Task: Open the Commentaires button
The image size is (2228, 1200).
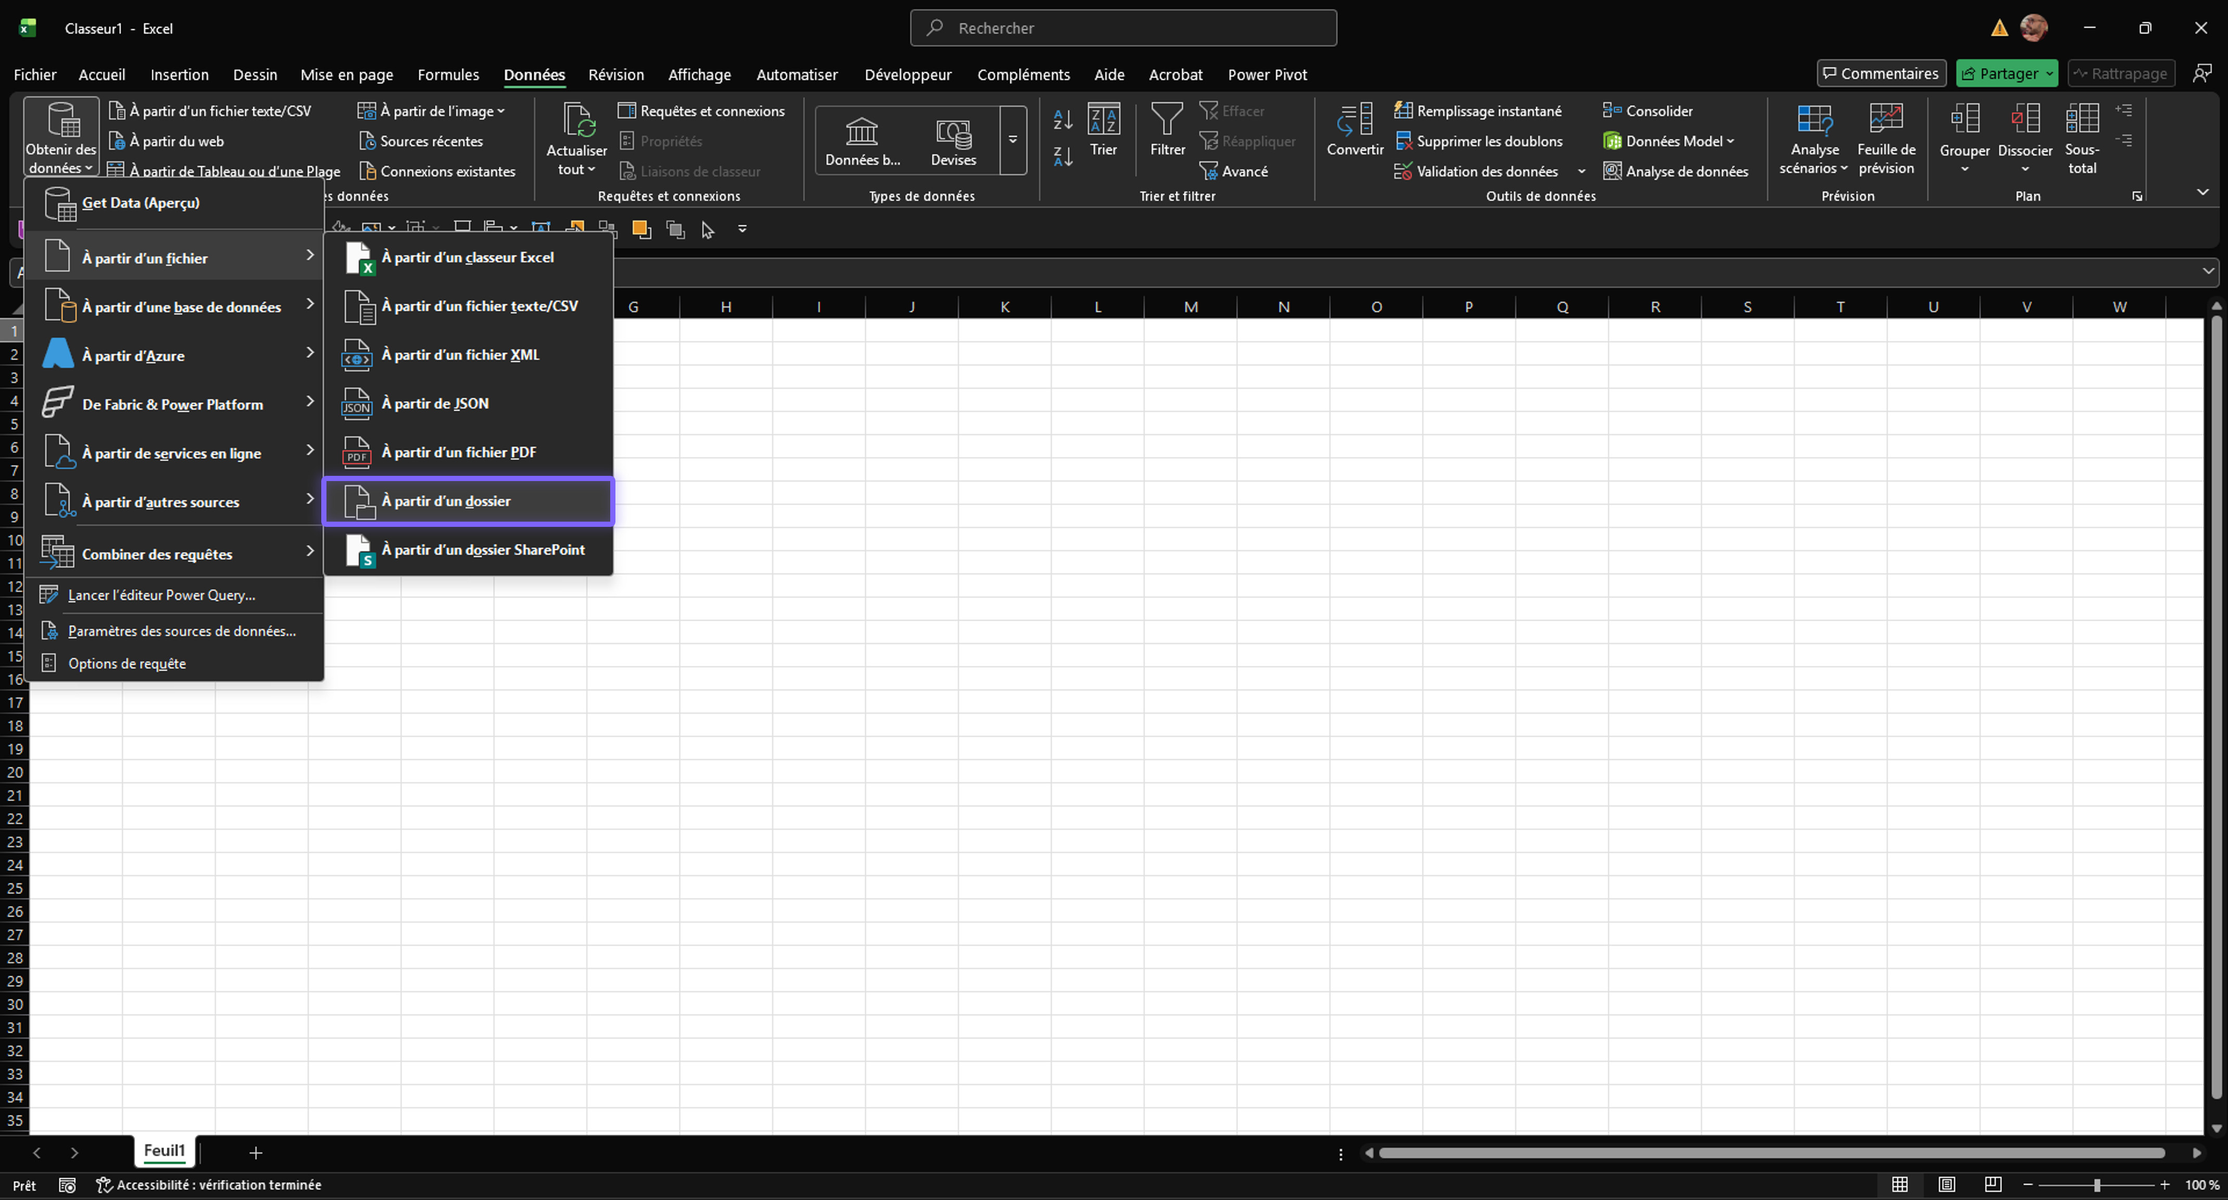Action: click(1880, 73)
